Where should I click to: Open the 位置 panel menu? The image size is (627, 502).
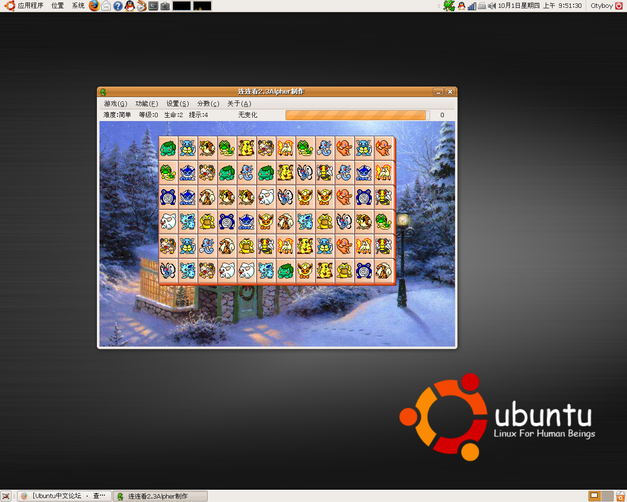58,6
